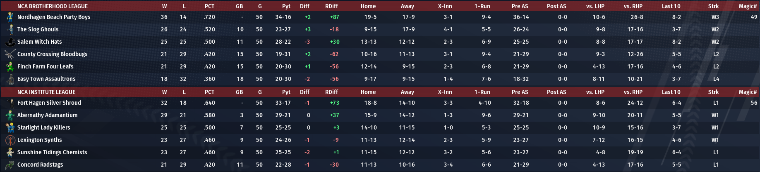Click the Nordhagen Beach Party Boys team logo
The image size is (760, 172).
pos(10,17)
